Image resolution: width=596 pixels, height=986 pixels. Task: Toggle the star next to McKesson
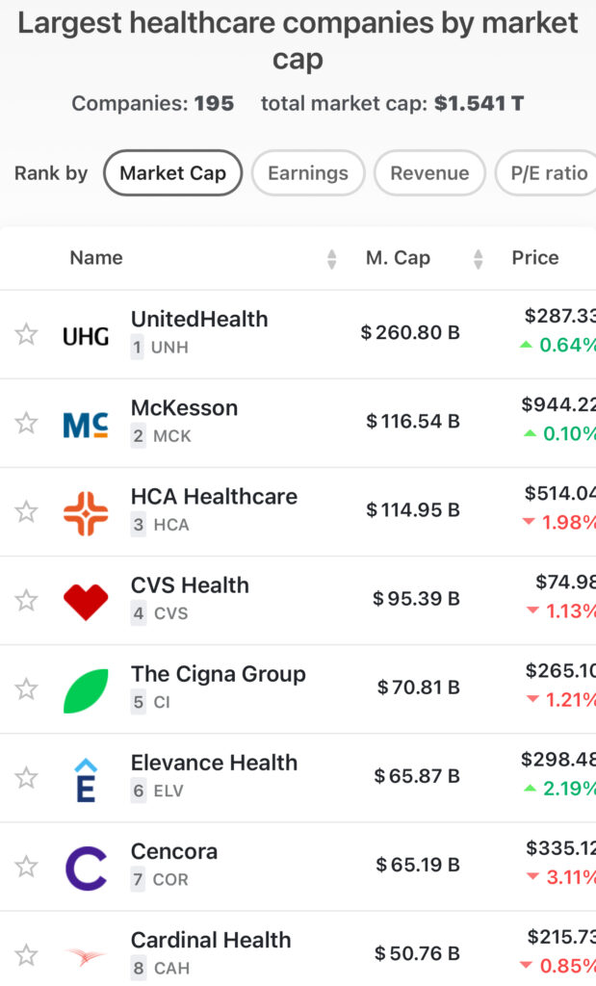pos(26,423)
